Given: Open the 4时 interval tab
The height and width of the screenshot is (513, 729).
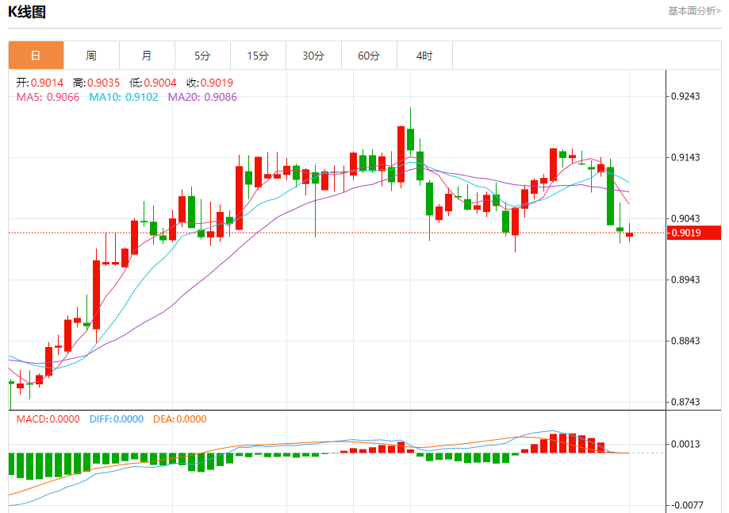Looking at the screenshot, I should click(424, 56).
